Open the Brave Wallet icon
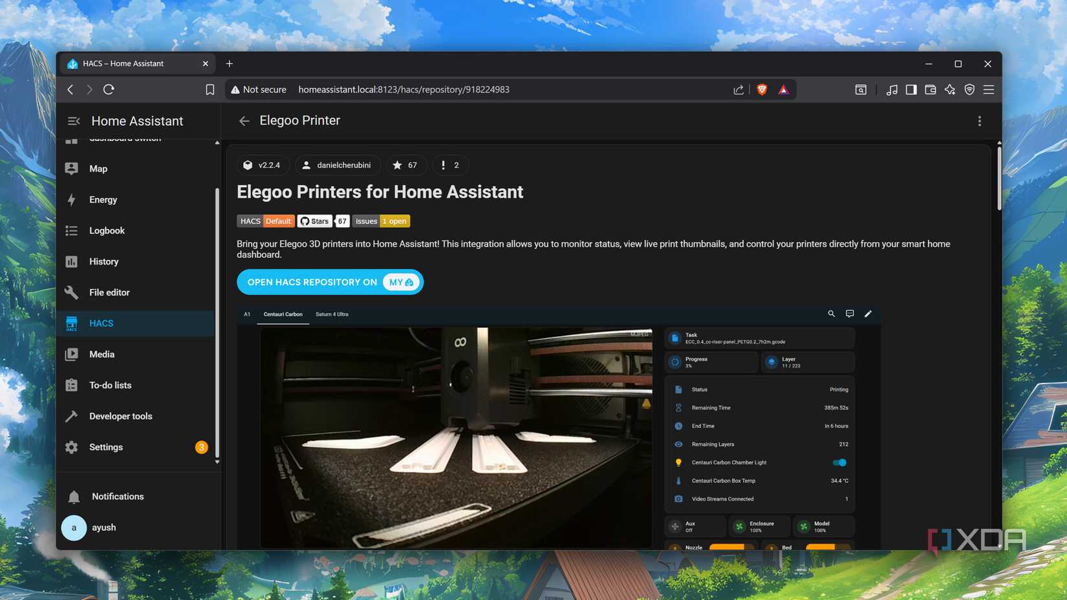This screenshot has width=1067, height=600. coord(931,90)
